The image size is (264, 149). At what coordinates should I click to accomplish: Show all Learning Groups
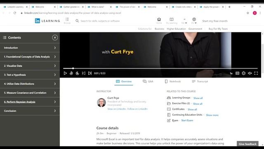(x=198, y=98)
